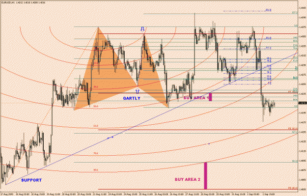This screenshot has height=196, width=307.
Task: Click the blue arrow marker above the GARTLY label
Action: point(138,91)
